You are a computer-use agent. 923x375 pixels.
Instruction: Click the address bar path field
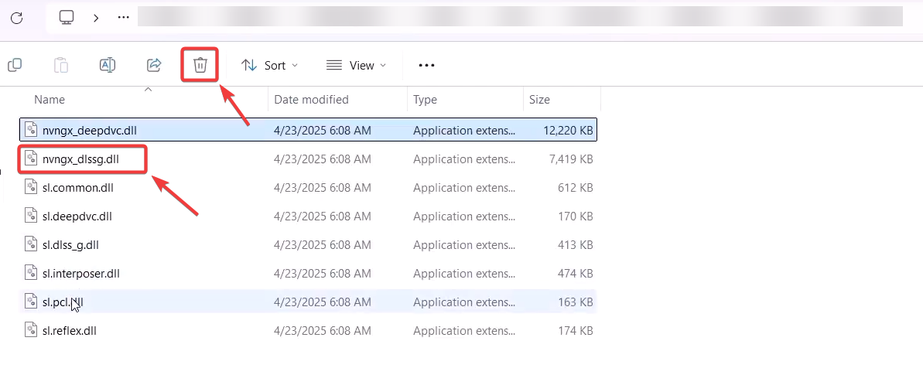pyautogui.click(x=518, y=17)
